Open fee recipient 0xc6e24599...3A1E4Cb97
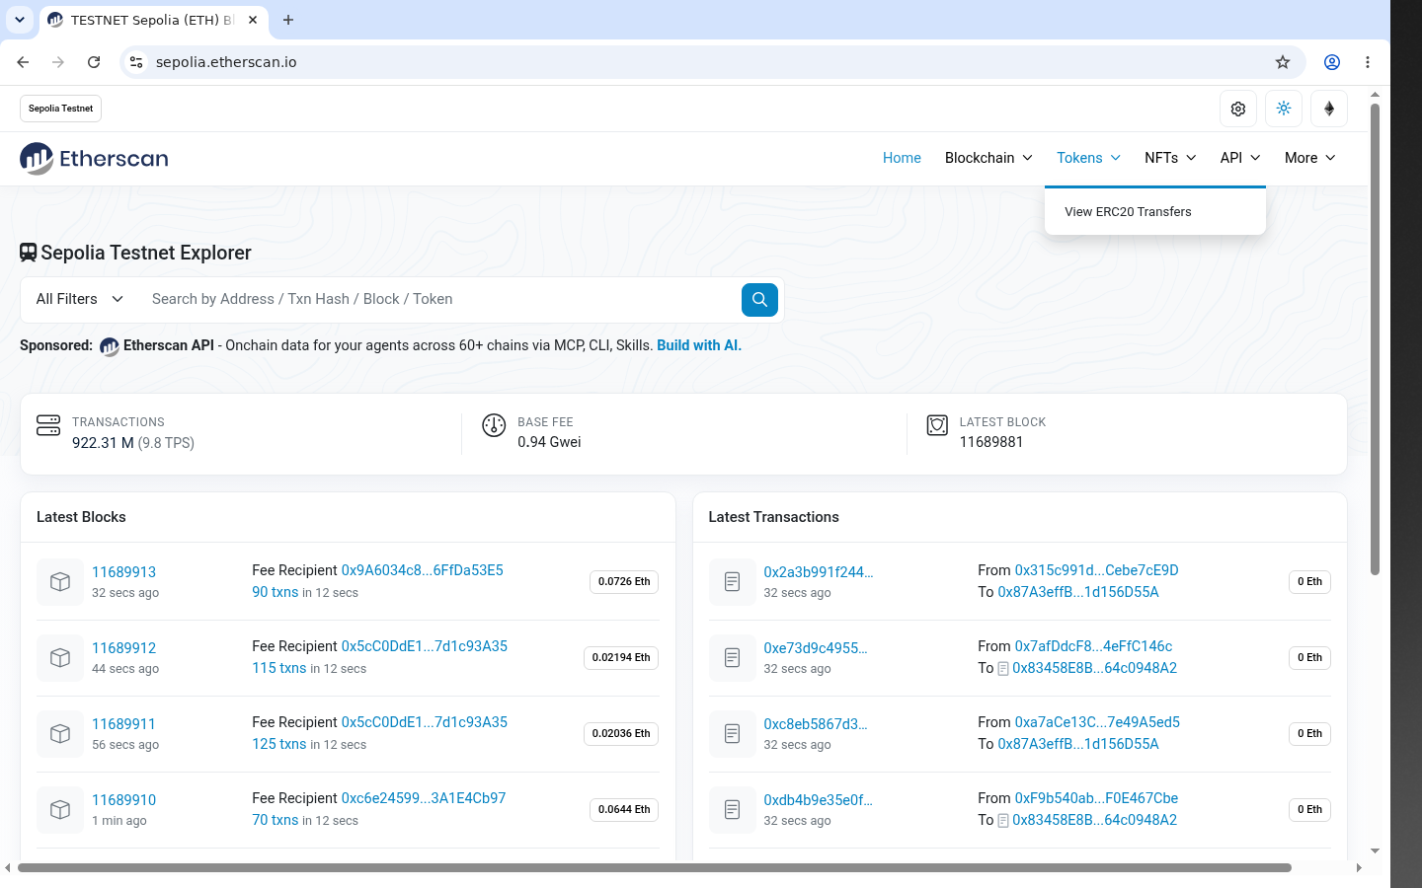The height and width of the screenshot is (888, 1422). [x=424, y=798]
